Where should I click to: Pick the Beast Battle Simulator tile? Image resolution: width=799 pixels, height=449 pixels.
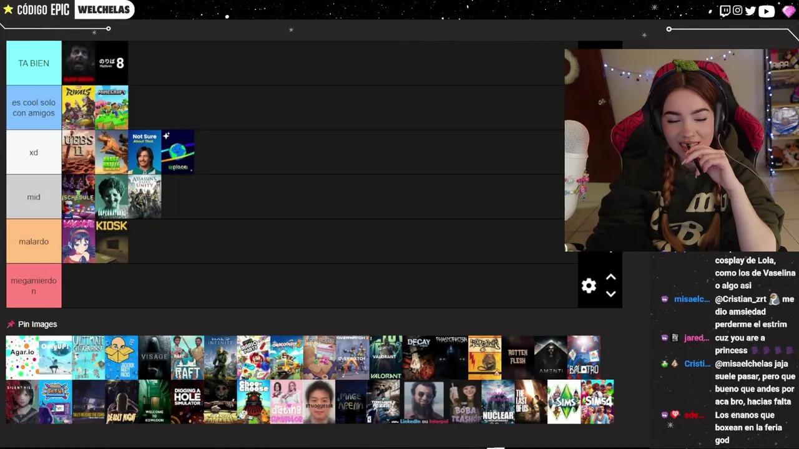(x=112, y=152)
